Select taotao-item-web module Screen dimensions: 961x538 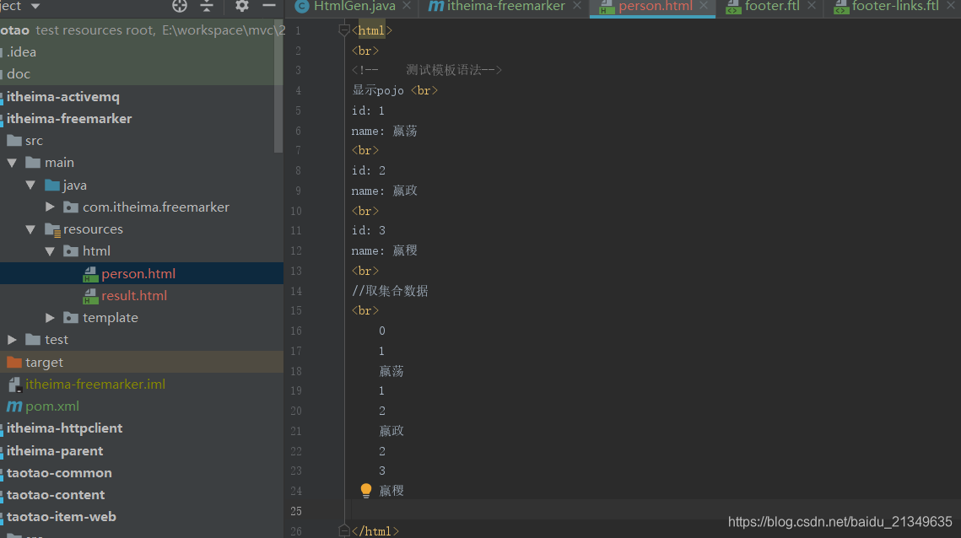(x=62, y=517)
